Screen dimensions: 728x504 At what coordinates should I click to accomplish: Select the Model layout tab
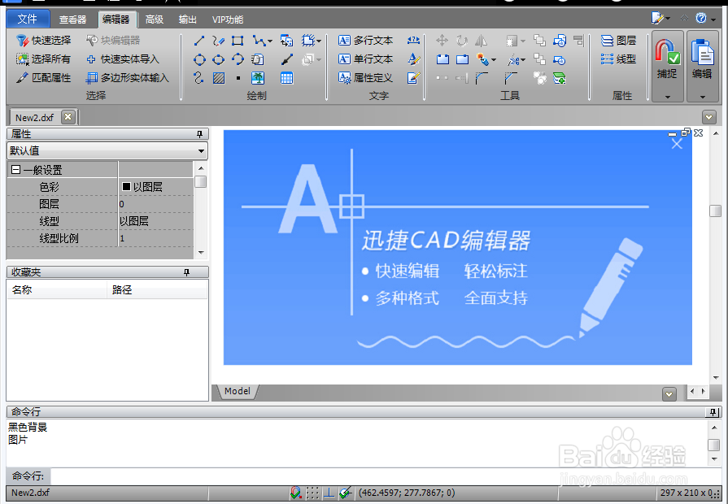[x=238, y=391]
